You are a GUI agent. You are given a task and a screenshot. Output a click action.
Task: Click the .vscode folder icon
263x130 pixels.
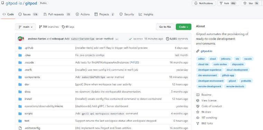20,62
